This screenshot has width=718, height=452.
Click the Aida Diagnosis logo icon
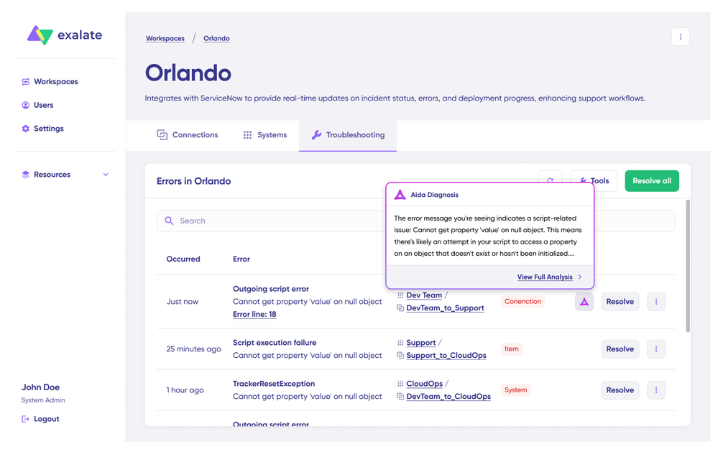tap(400, 195)
